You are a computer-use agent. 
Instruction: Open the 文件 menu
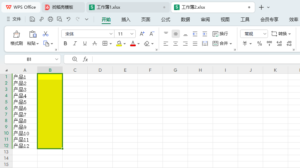point(14,19)
